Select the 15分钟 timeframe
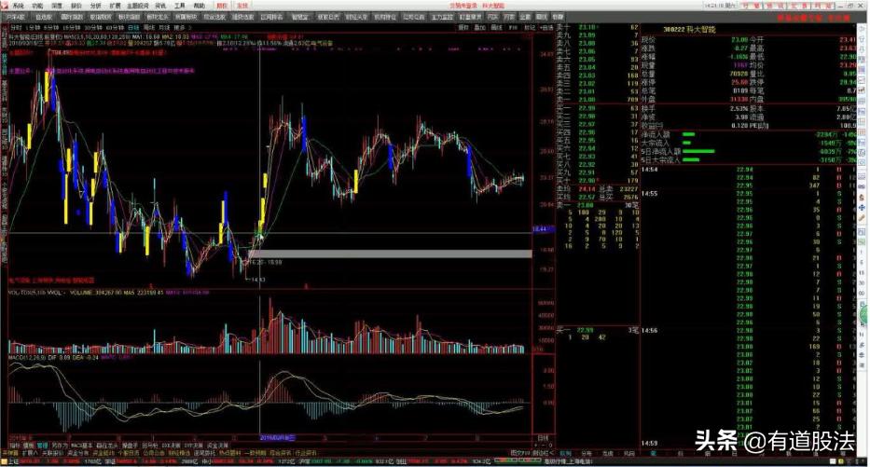The image size is (870, 467). click(x=70, y=27)
